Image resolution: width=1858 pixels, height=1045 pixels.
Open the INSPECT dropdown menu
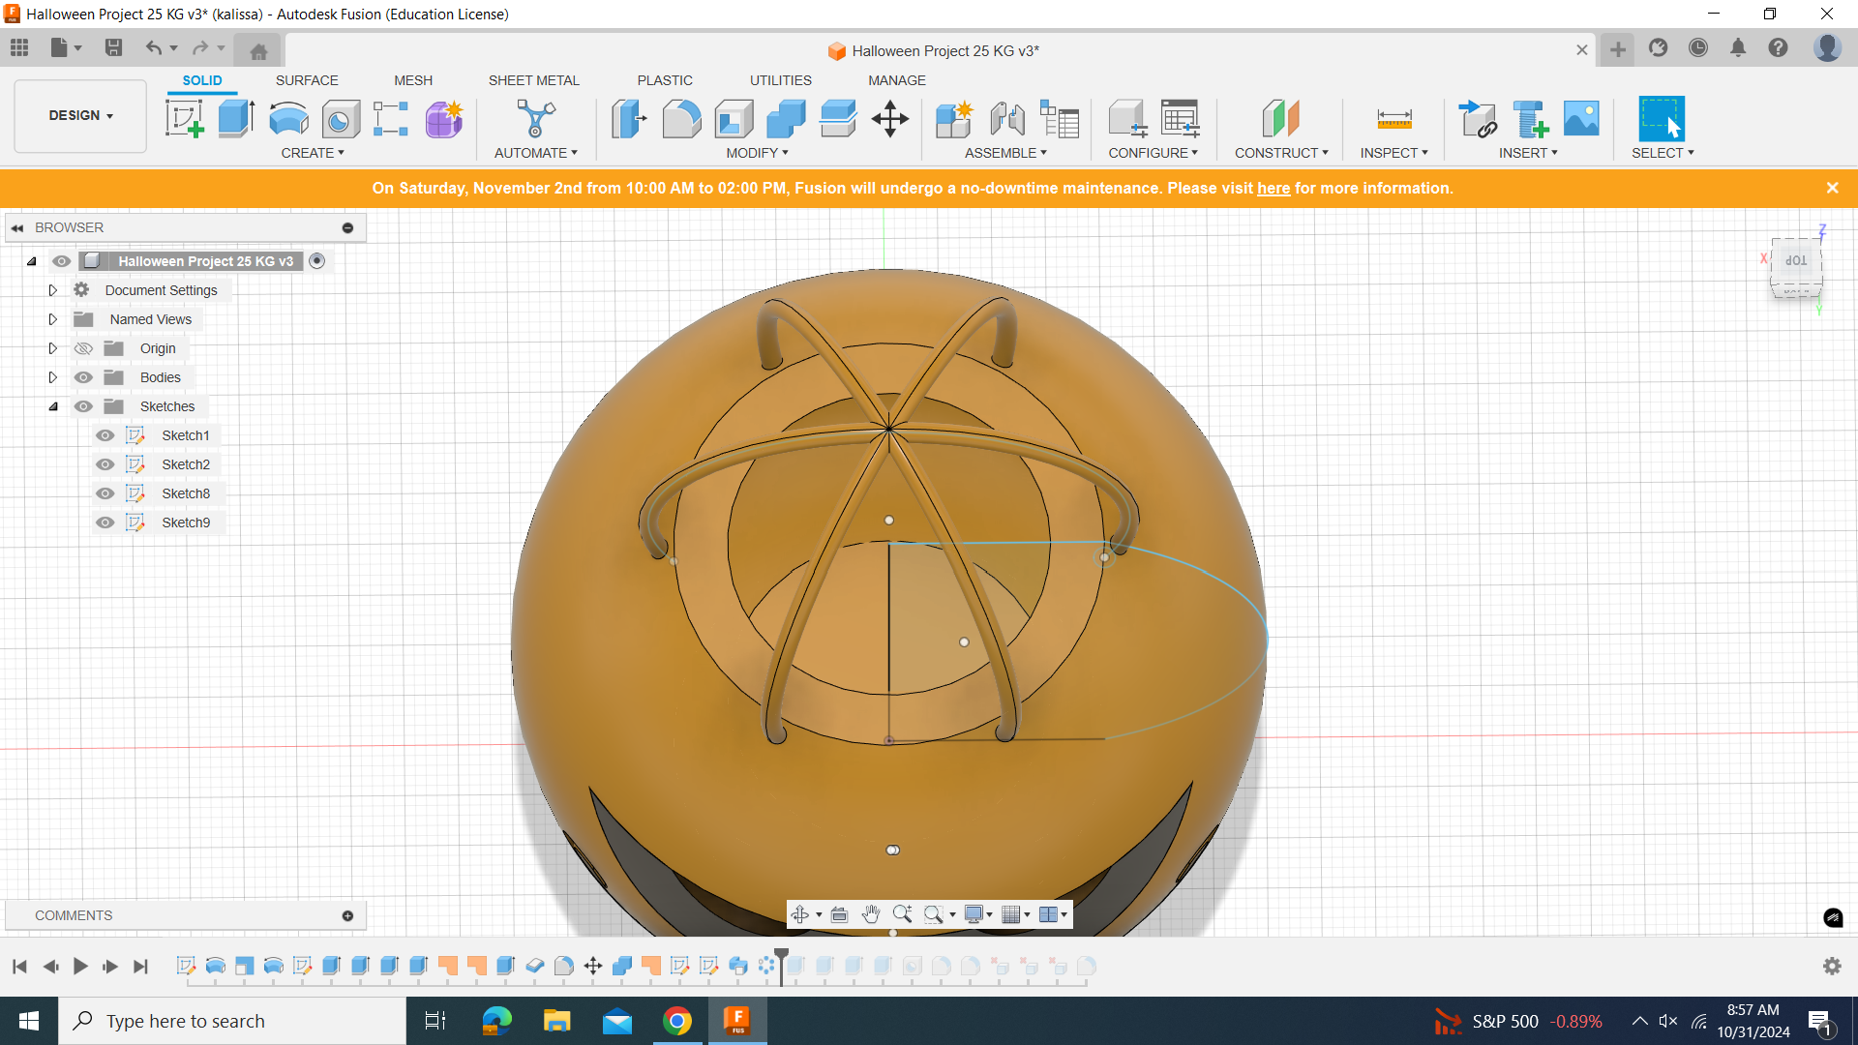click(x=1393, y=153)
